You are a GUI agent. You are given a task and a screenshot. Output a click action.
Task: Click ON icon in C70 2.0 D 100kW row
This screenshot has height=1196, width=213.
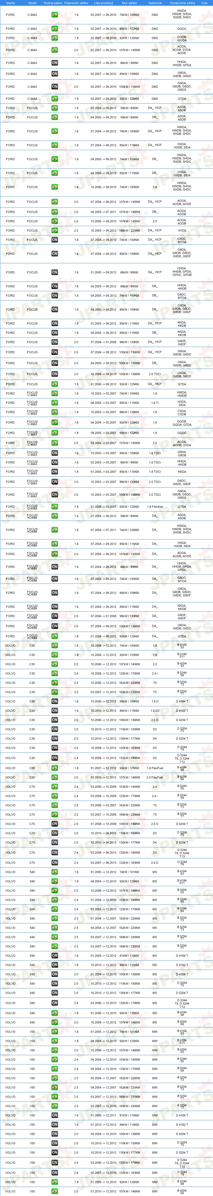pyautogui.click(x=54, y=824)
